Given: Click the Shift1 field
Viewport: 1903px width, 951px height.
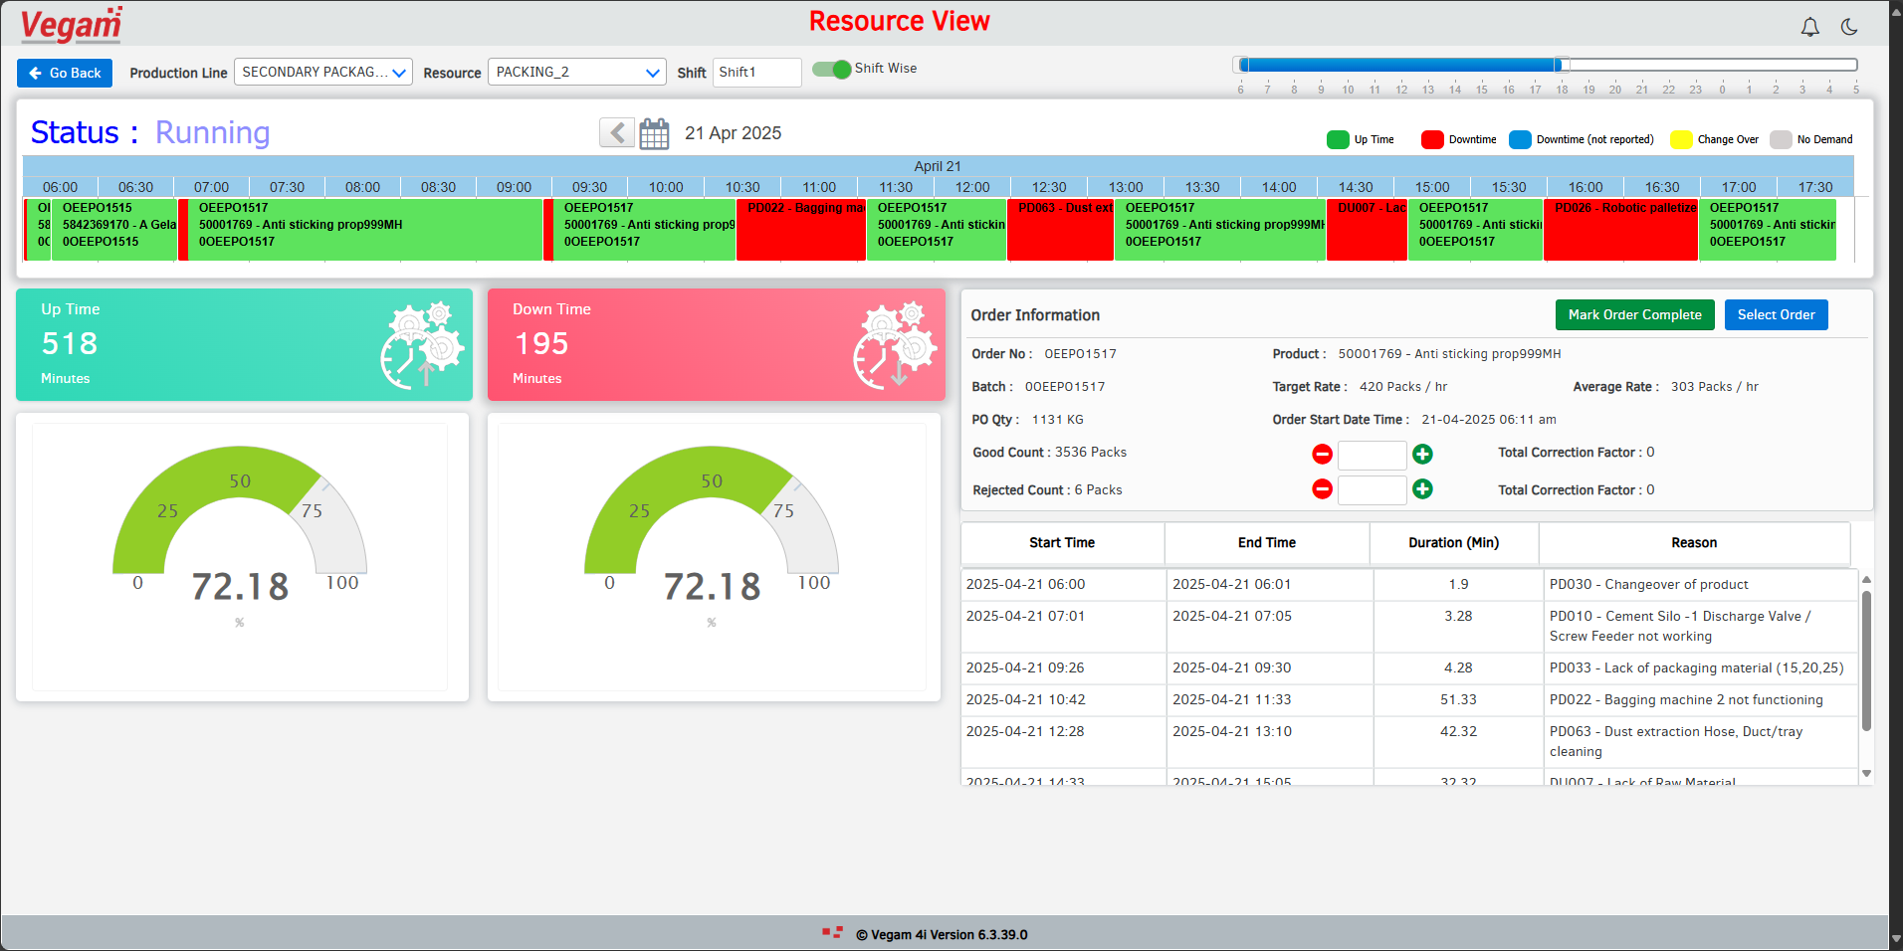Looking at the screenshot, I should [x=756, y=72].
